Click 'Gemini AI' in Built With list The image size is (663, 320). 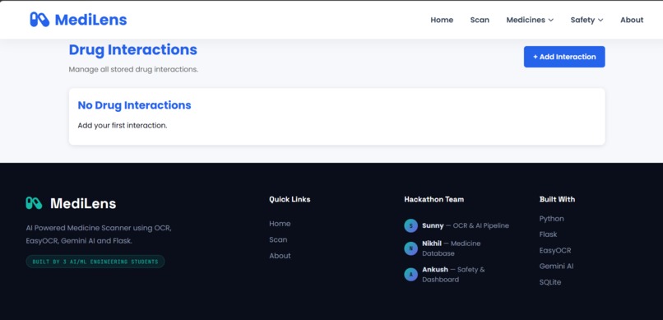[556, 267]
